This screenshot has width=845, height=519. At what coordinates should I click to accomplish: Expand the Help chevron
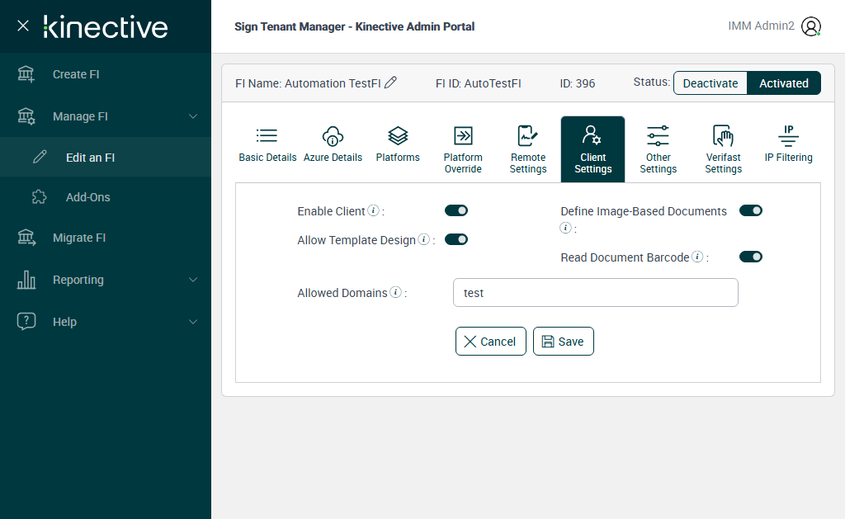193,322
